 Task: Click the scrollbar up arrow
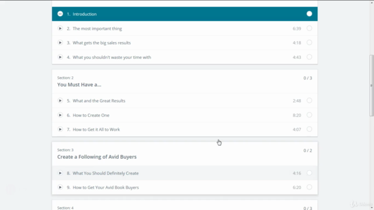click(372, 2)
